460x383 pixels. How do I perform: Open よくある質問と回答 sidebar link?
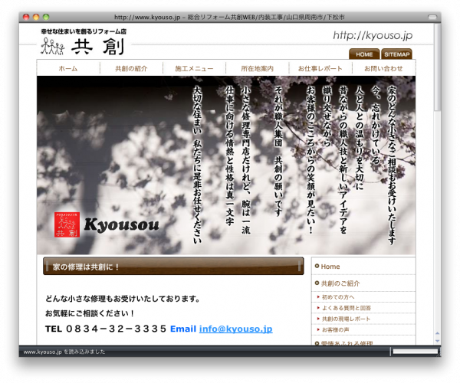(x=363, y=308)
